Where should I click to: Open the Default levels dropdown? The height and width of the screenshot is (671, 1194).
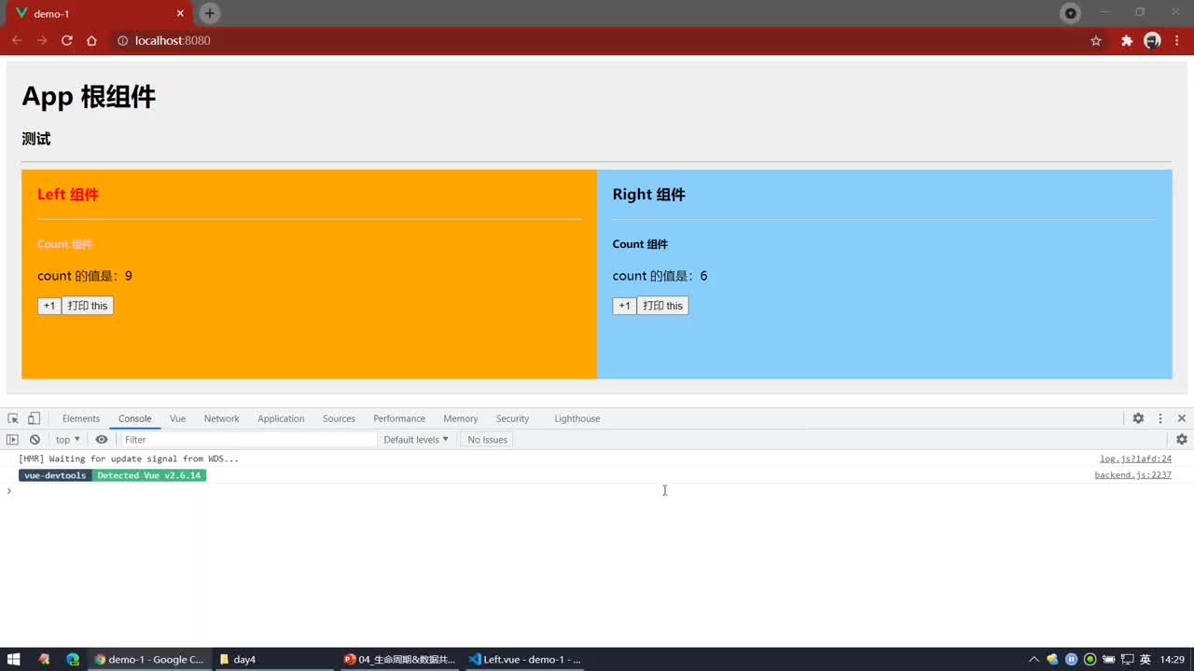416,440
